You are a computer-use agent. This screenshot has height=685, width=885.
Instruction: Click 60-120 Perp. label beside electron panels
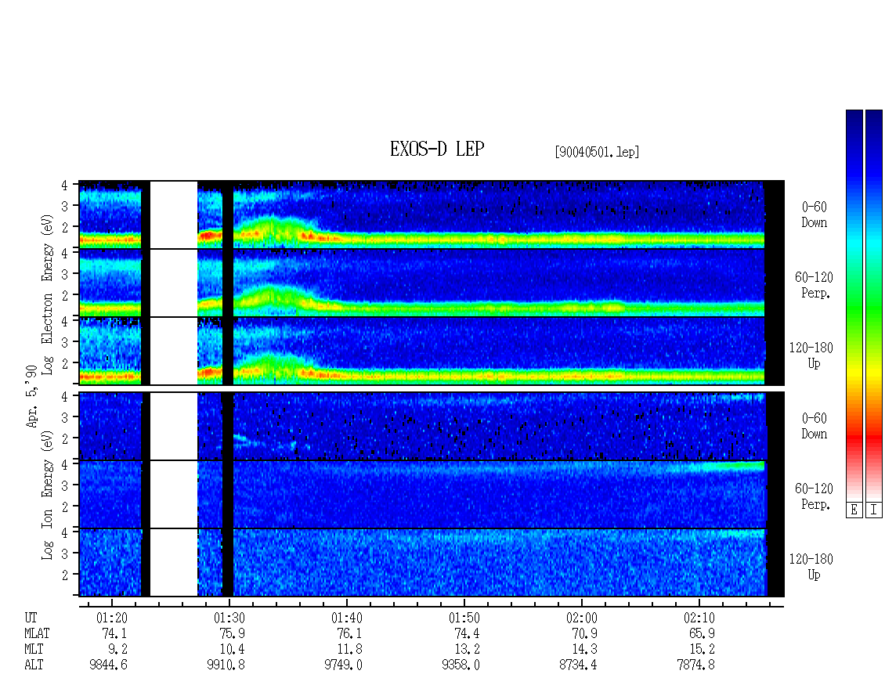click(814, 286)
